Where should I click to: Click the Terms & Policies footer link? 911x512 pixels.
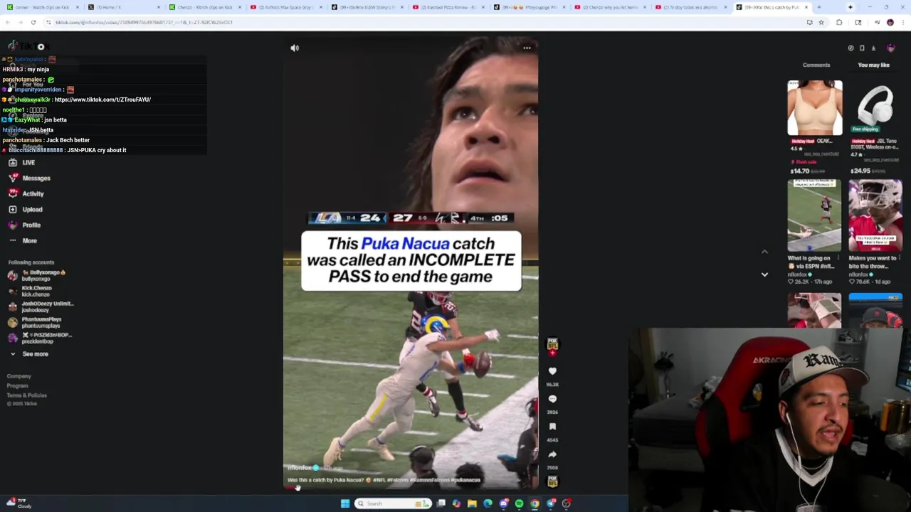coord(27,395)
